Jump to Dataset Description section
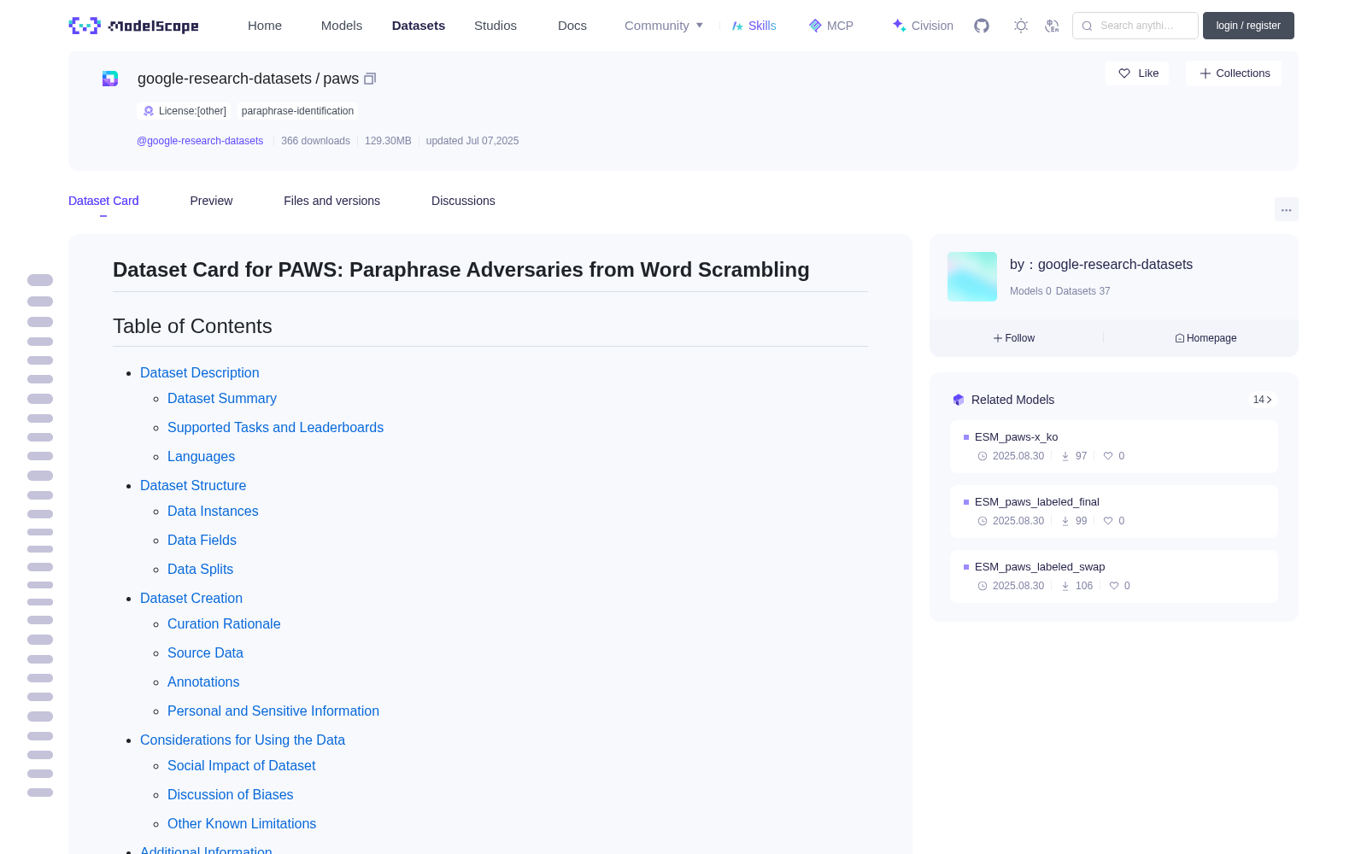1367x854 pixels. point(199,372)
